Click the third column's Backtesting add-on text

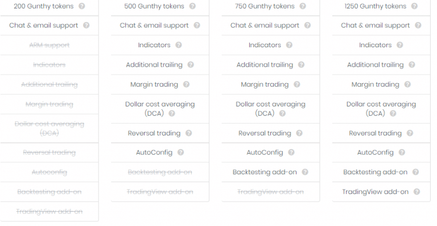point(265,172)
